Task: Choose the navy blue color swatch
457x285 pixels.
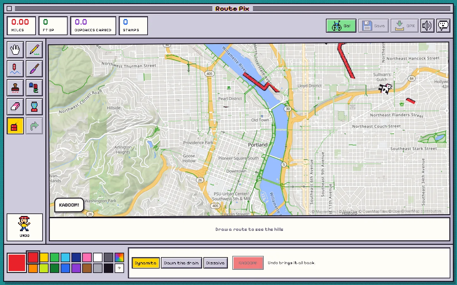Action: pos(76,257)
